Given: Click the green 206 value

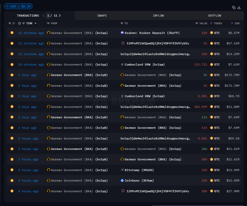Looking at the screenshot, I should 204,149.
